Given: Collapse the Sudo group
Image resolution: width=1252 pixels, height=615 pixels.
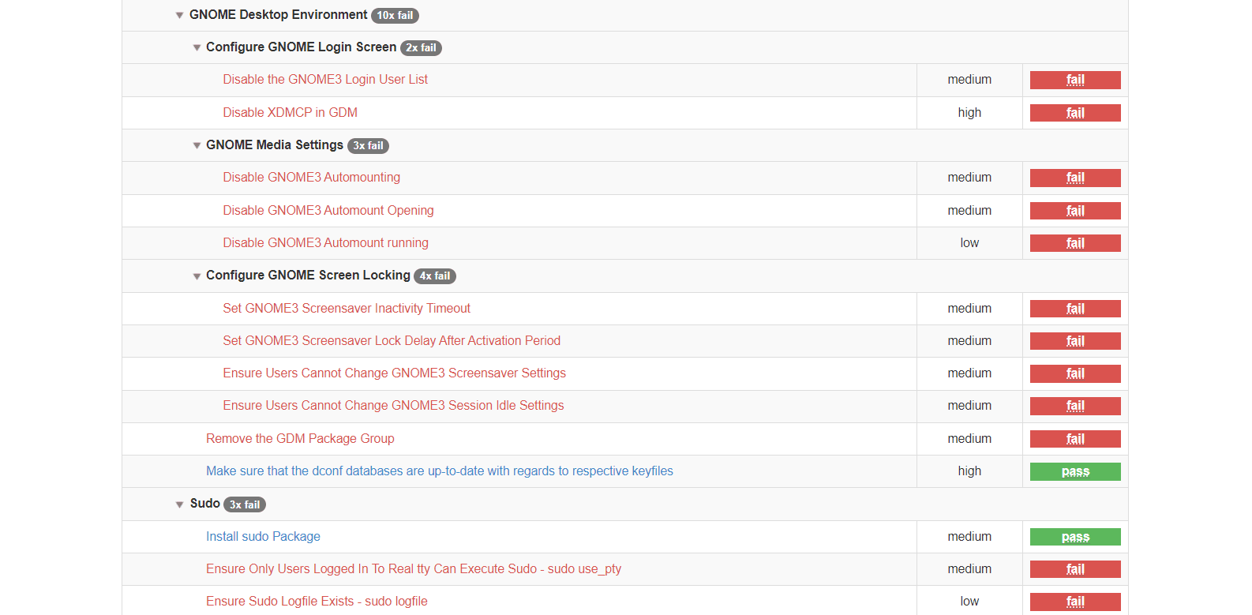Looking at the screenshot, I should pyautogui.click(x=180, y=504).
